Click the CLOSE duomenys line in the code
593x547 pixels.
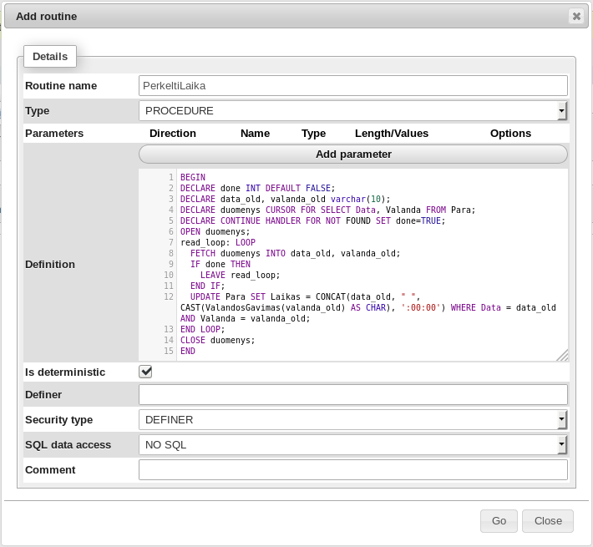point(217,340)
